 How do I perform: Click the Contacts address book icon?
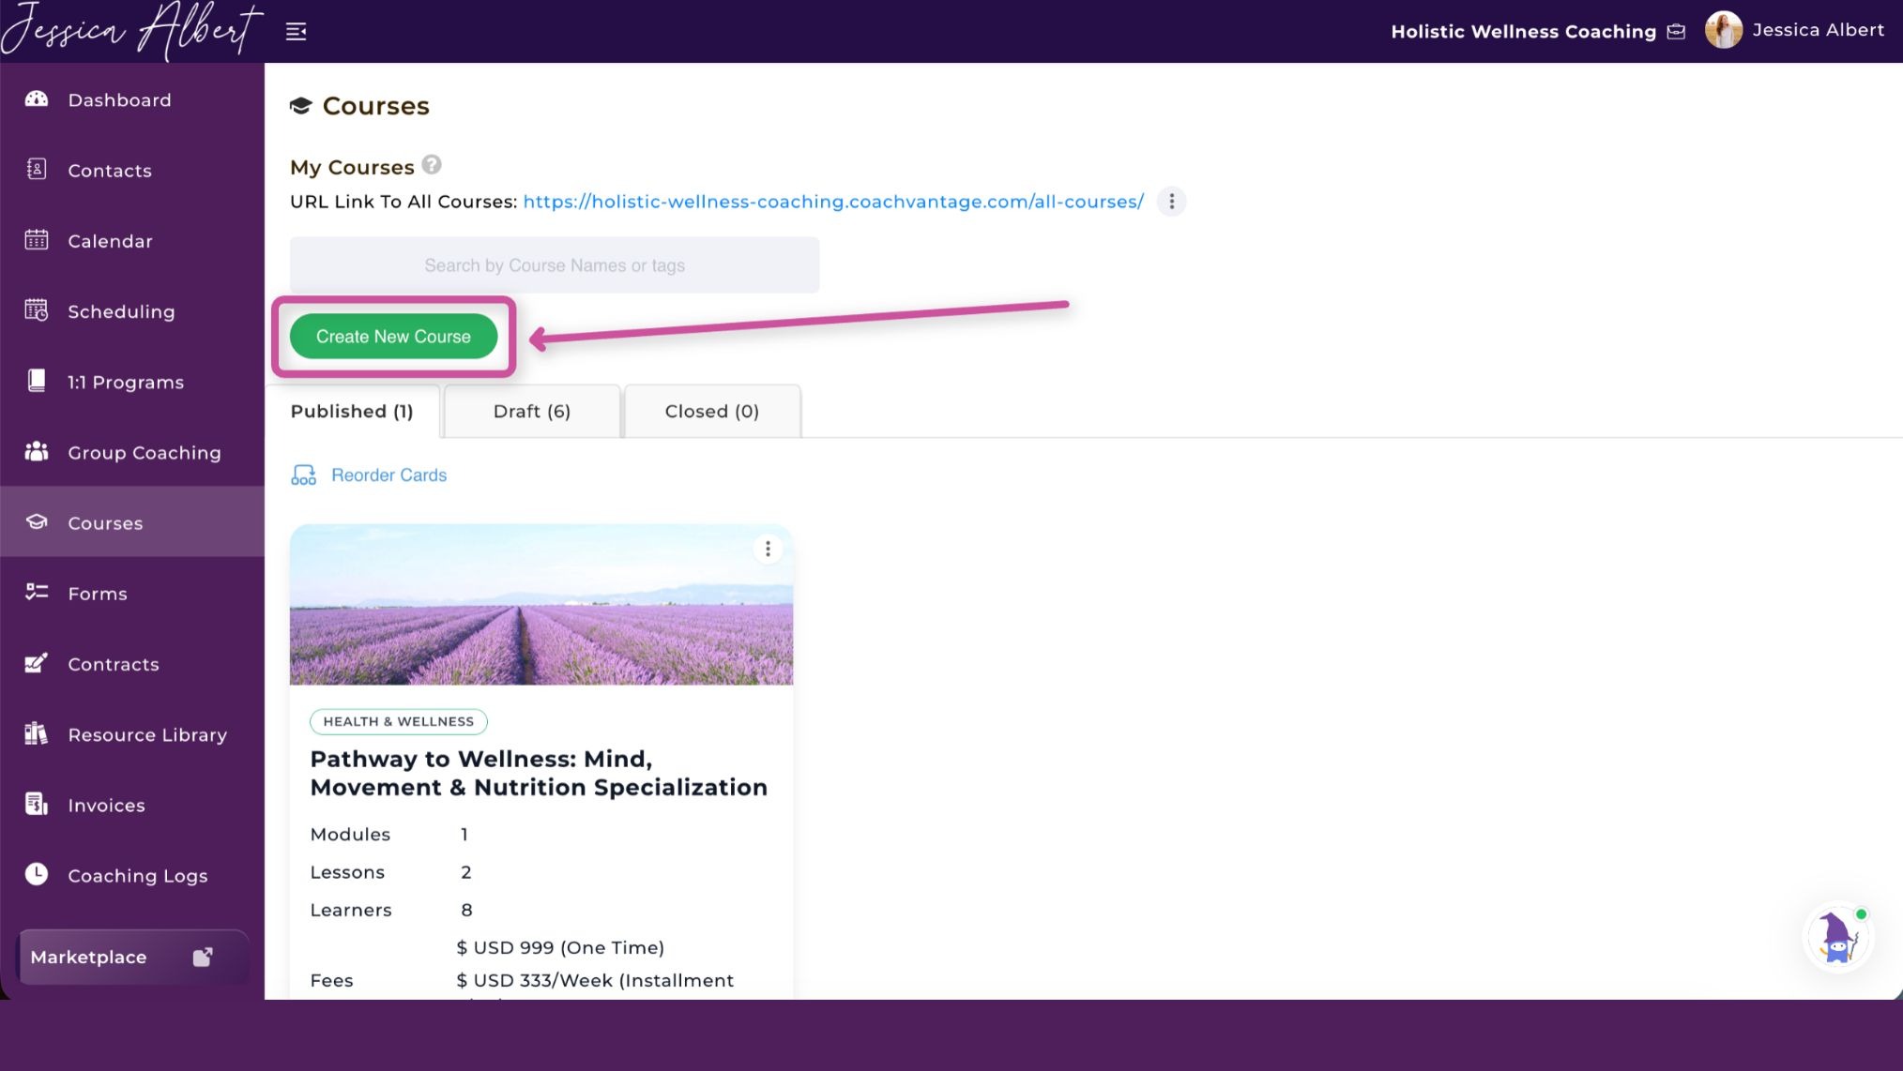(x=37, y=170)
